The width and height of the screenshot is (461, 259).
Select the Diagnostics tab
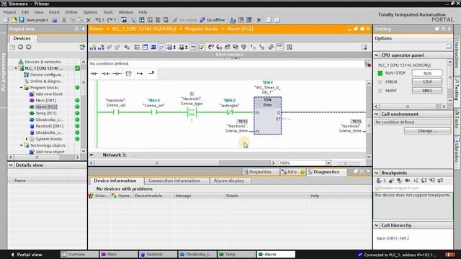(326, 172)
